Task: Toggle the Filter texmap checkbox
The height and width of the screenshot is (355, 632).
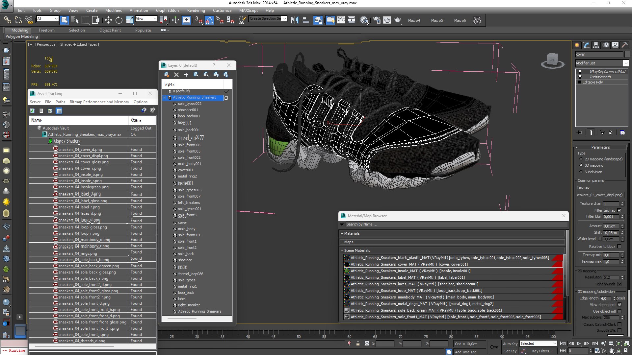Action: [x=619, y=210]
